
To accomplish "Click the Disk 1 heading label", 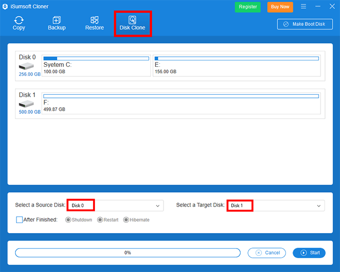I will 27,95.
